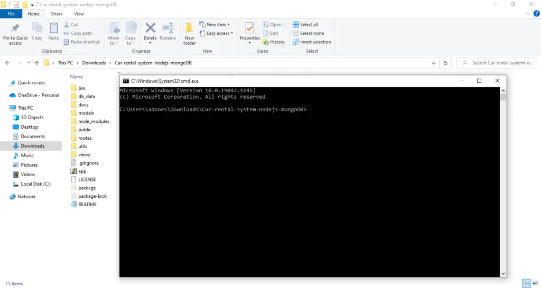Click the Rename icon
The width and height of the screenshot is (541, 288).
(x=167, y=28)
